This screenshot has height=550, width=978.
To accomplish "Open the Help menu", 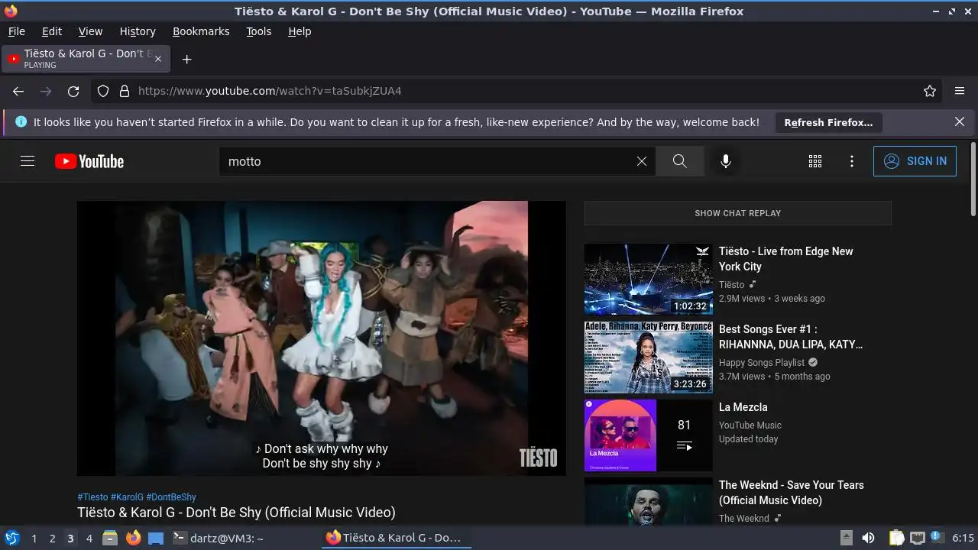I will tap(300, 31).
